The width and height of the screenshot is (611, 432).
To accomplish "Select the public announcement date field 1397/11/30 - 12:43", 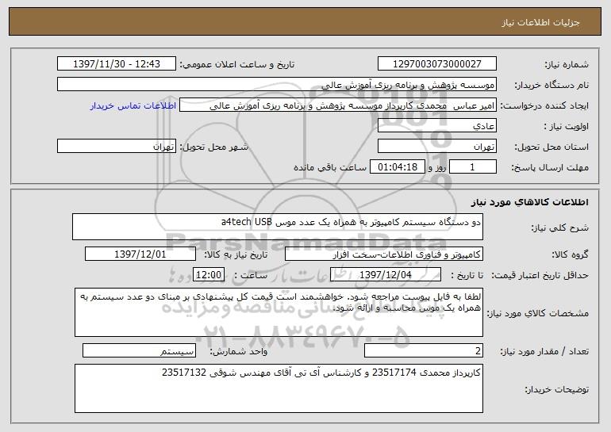I will pyautogui.click(x=117, y=63).
